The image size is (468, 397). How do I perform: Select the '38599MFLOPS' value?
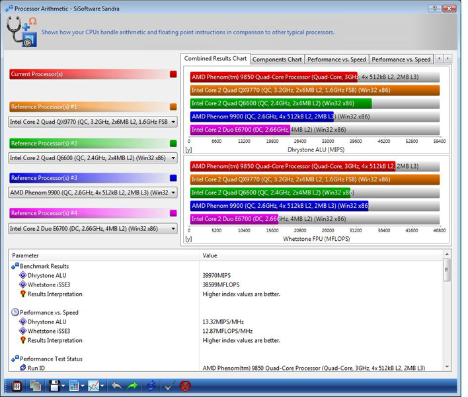click(221, 285)
